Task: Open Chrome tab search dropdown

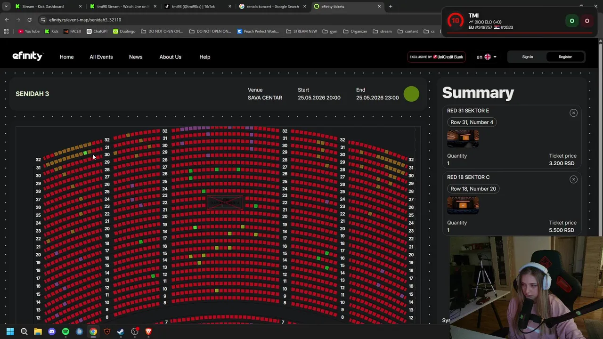Action: [6, 7]
